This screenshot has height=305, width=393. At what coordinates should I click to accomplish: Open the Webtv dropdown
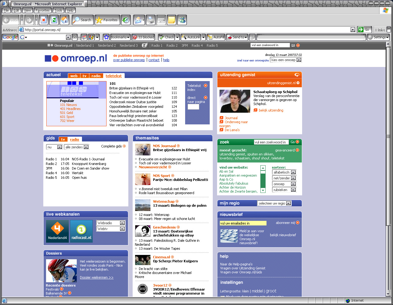tap(111, 229)
